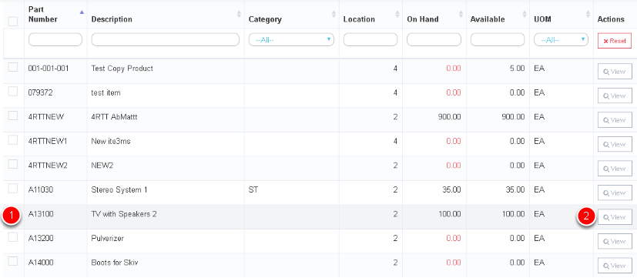
Task: Open the Category filter dropdown
Action: click(x=291, y=40)
